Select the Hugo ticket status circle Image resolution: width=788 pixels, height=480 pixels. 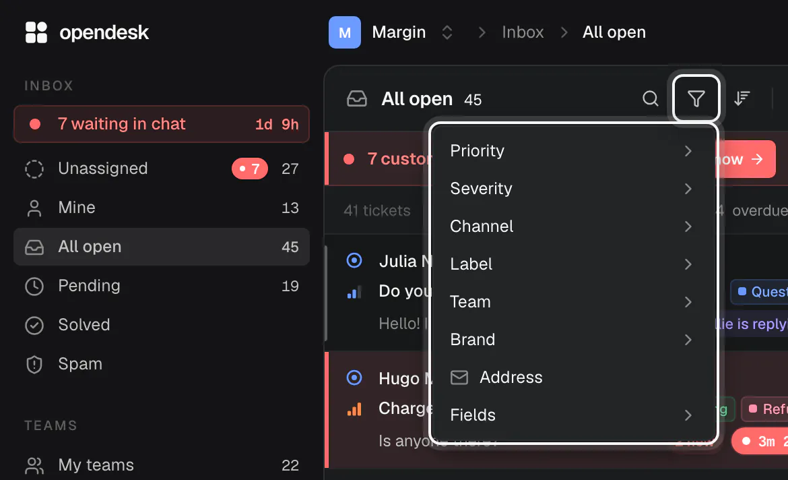tap(354, 378)
